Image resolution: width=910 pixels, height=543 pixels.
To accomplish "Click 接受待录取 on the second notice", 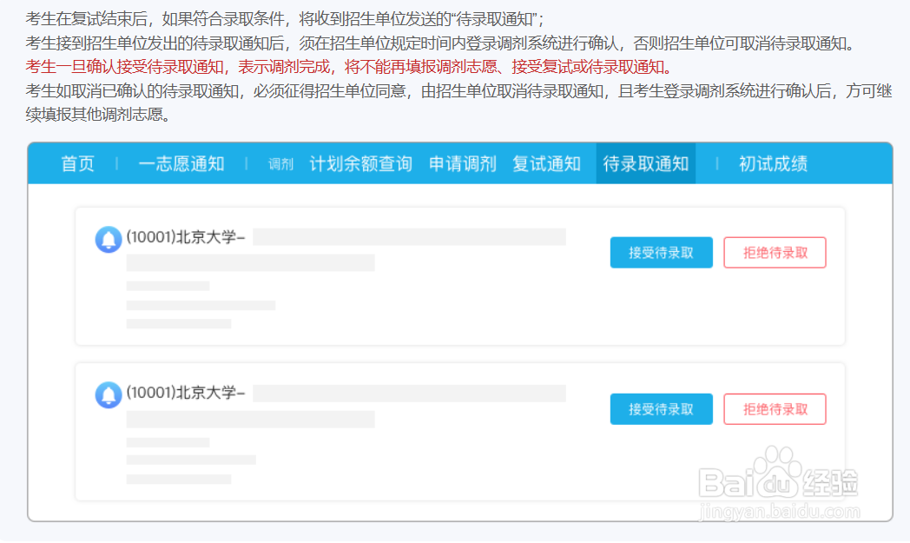I will [x=661, y=408].
